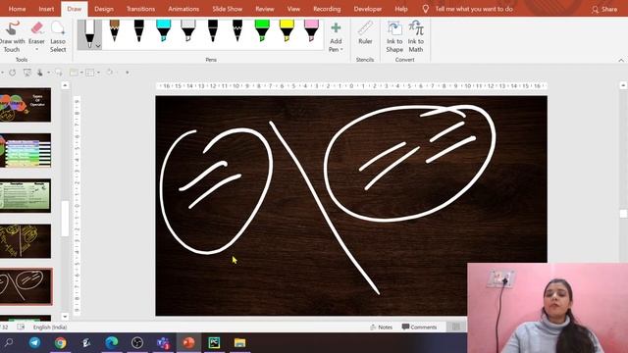Click the thumbnail pane scroll down arrow

pyautogui.click(x=65, y=317)
